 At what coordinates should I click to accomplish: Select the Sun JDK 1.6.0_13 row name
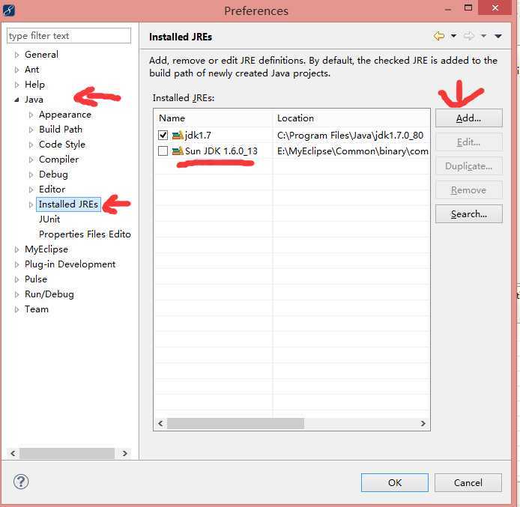coord(221,151)
